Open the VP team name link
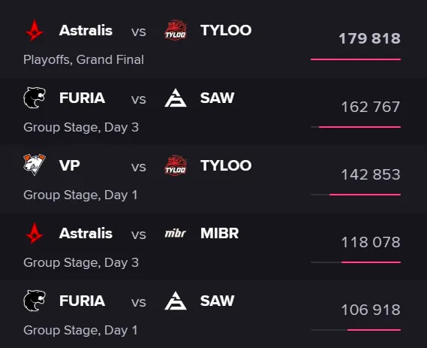Viewport: 427px width, 348px height. pos(70,165)
